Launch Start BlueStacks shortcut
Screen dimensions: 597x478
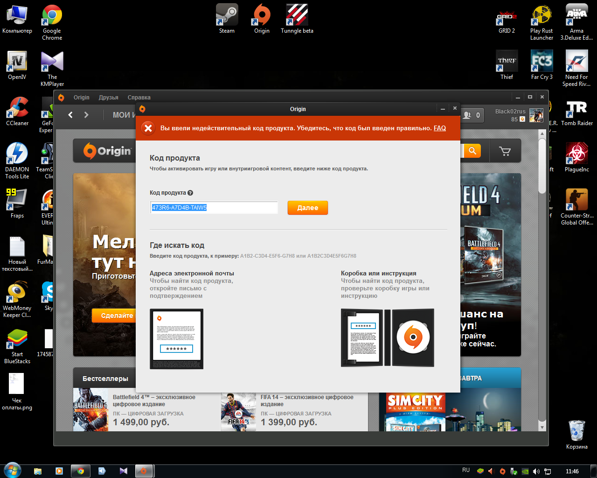17,345
